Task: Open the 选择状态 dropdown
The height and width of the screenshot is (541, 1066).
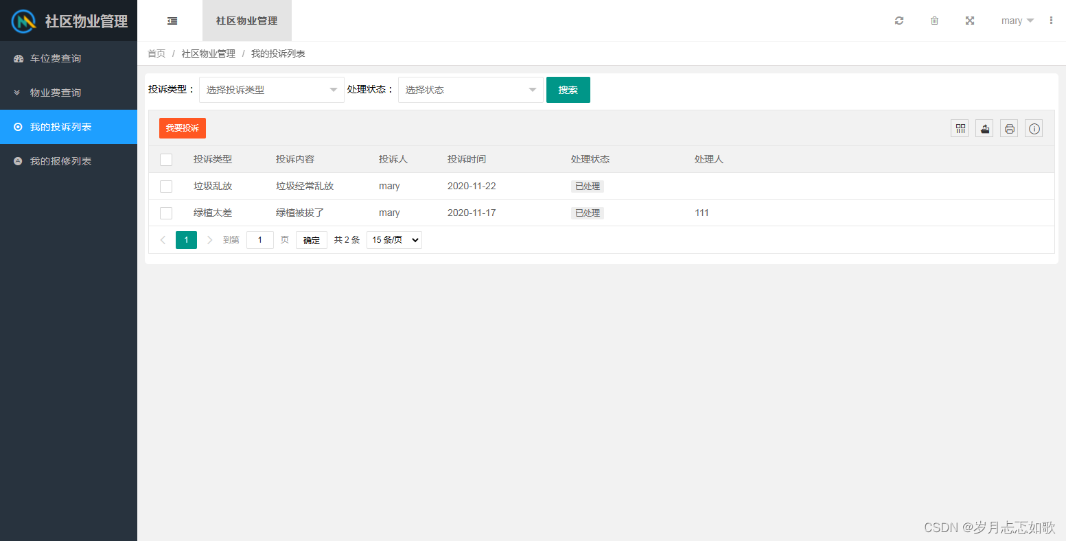Action: (x=471, y=90)
